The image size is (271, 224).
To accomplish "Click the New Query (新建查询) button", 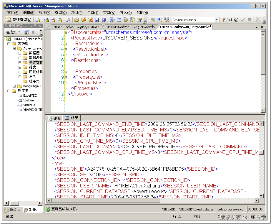I will 19,20.
